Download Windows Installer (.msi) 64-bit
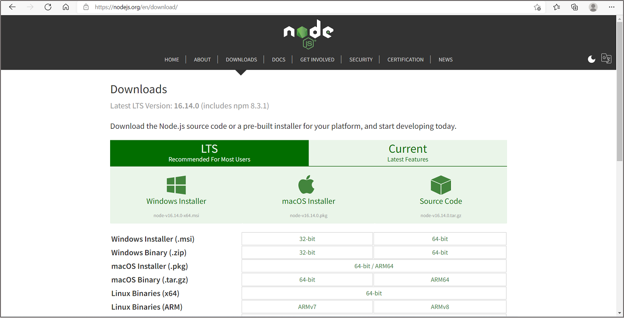624x318 pixels. [440, 239]
